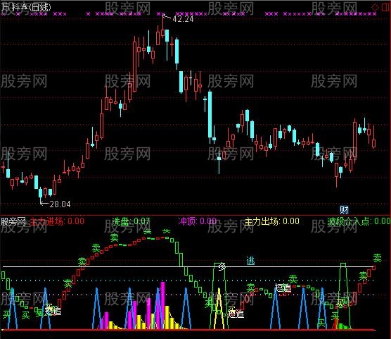Screen dimensions: 391x339
Task: Click the red diamond icon at top right
Action: (375, 7)
